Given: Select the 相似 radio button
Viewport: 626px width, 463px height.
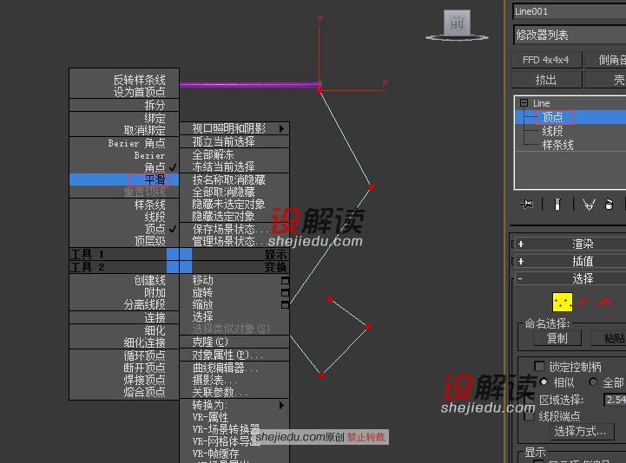Looking at the screenshot, I should pyautogui.click(x=544, y=382).
